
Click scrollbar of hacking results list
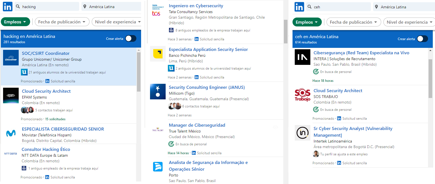click(x=139, y=72)
